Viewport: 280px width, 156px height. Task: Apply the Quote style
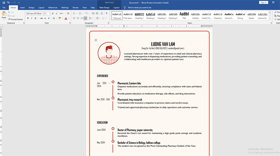click(251, 16)
